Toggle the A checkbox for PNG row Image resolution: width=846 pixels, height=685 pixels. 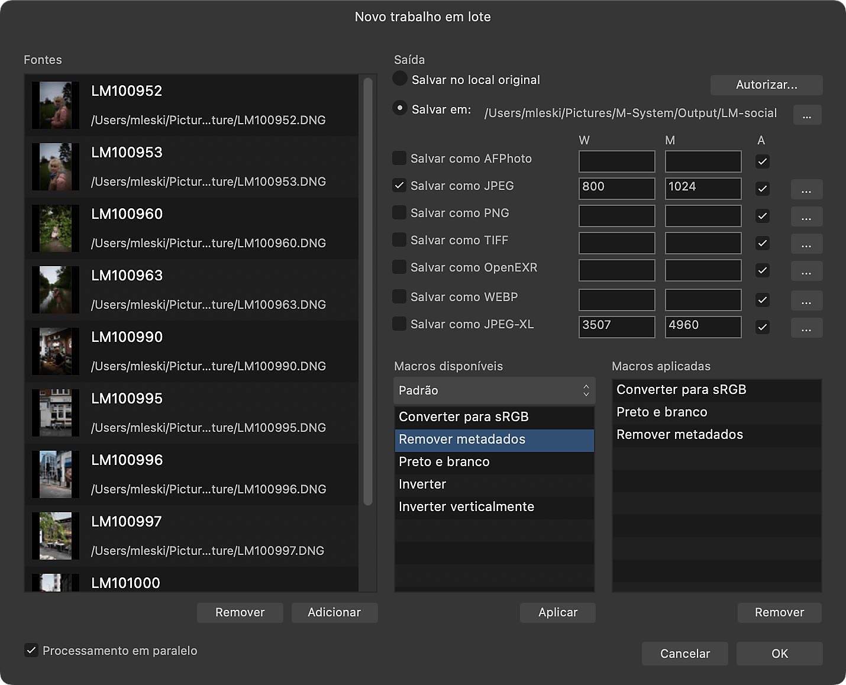coord(763,216)
